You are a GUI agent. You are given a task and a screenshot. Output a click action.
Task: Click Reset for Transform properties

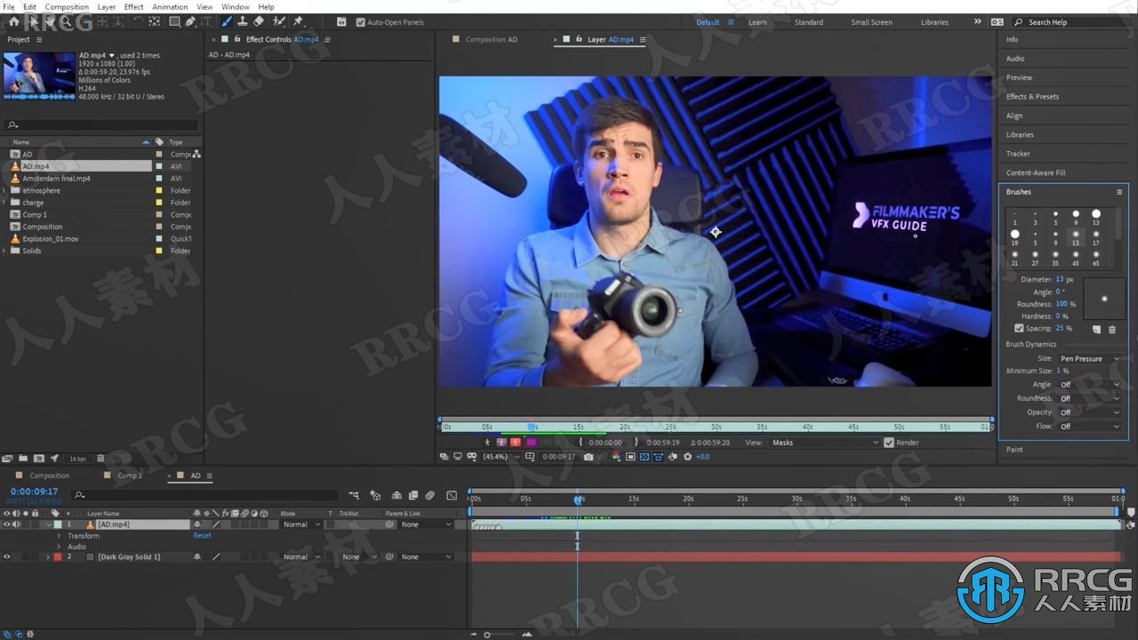[202, 536]
